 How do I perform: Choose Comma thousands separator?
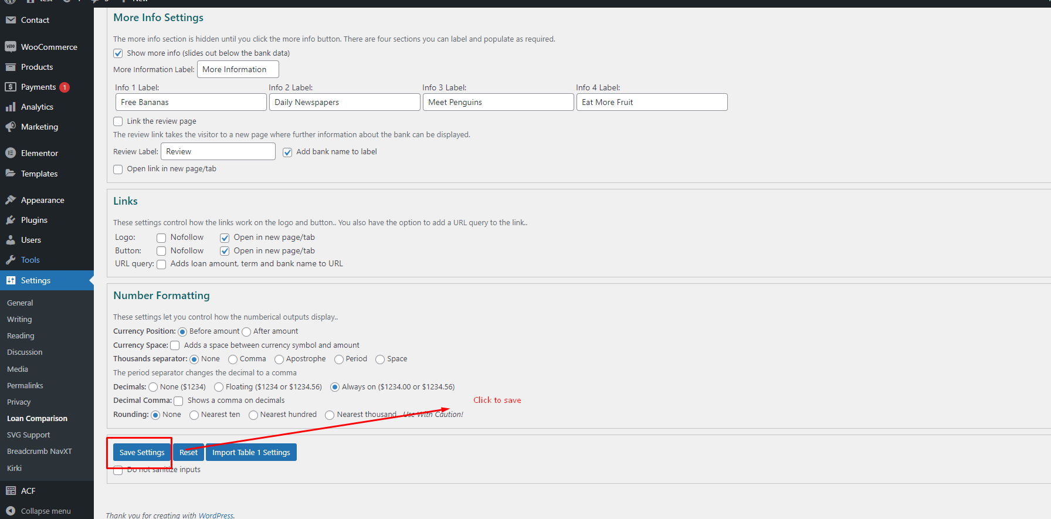(233, 359)
